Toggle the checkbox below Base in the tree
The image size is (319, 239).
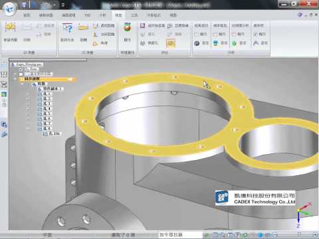21,74
